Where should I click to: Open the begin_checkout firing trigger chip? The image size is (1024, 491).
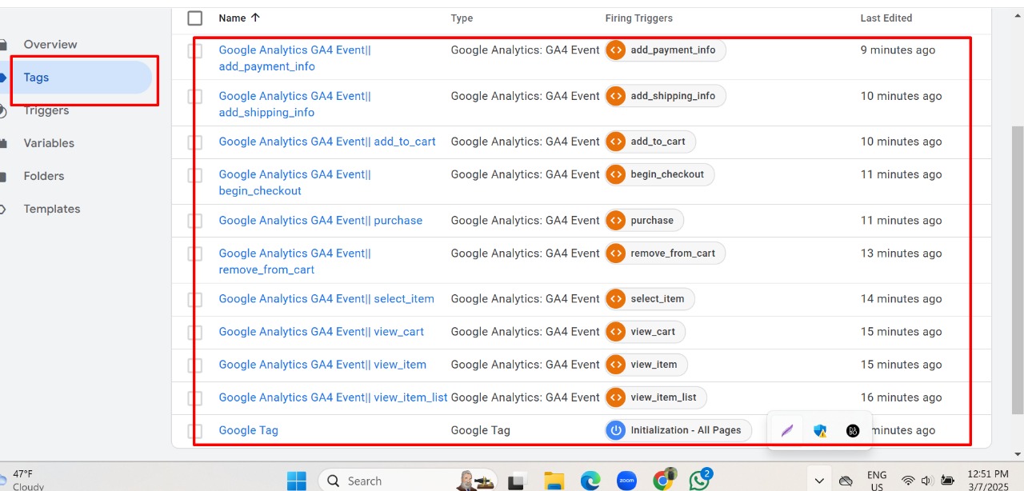coord(659,174)
